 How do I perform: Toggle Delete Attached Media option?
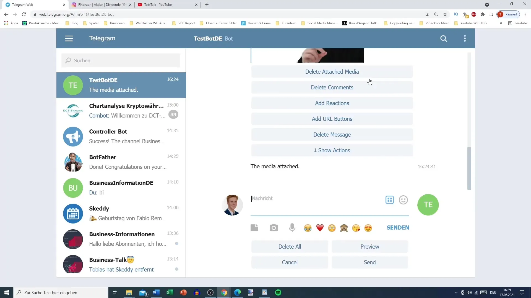(x=332, y=72)
